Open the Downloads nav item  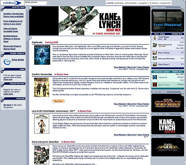[131, 3]
